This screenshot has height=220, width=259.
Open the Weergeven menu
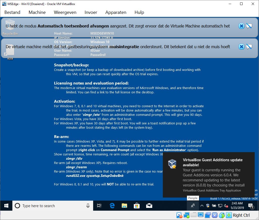(x=65, y=12)
